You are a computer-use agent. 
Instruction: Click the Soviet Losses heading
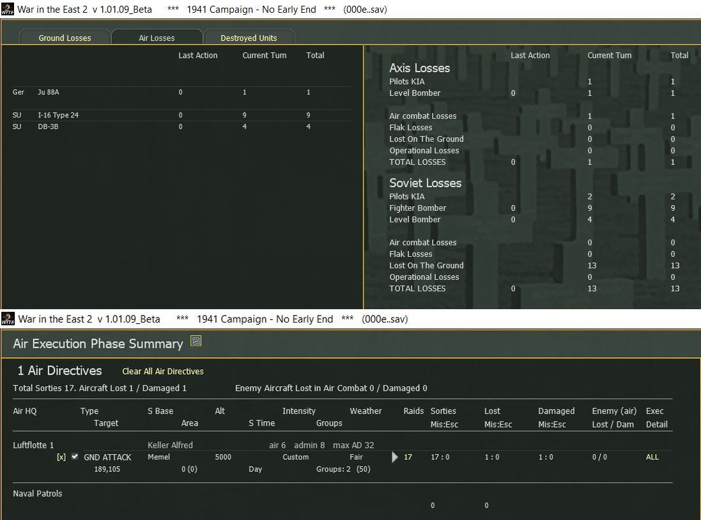(x=425, y=183)
